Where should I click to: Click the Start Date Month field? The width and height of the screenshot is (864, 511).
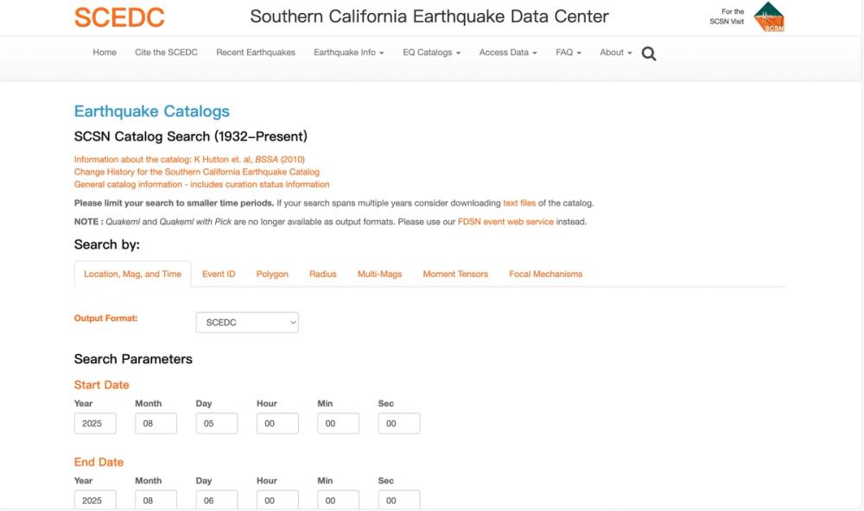[156, 424]
